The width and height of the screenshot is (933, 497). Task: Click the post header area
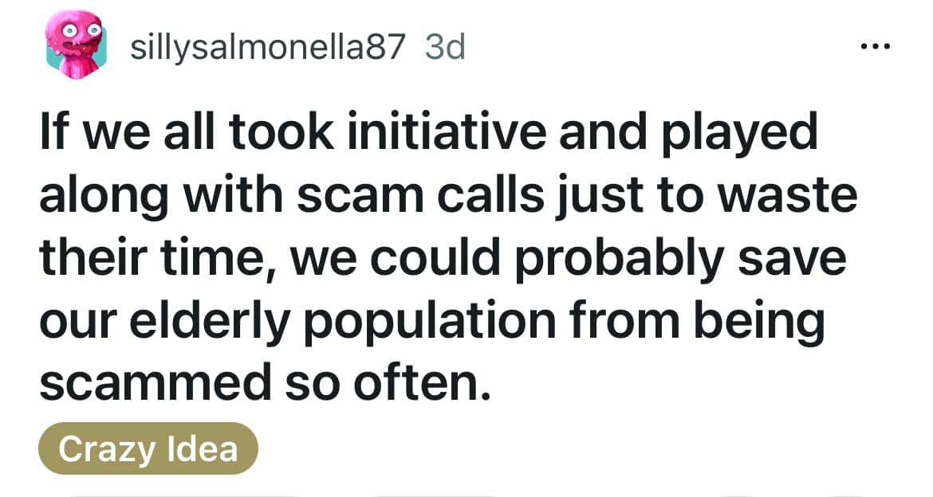click(x=319, y=46)
